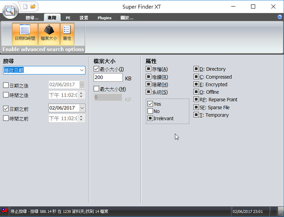Toggle the 唯讀(R) attribute checkbox
The height and width of the screenshot is (217, 284).
click(148, 77)
